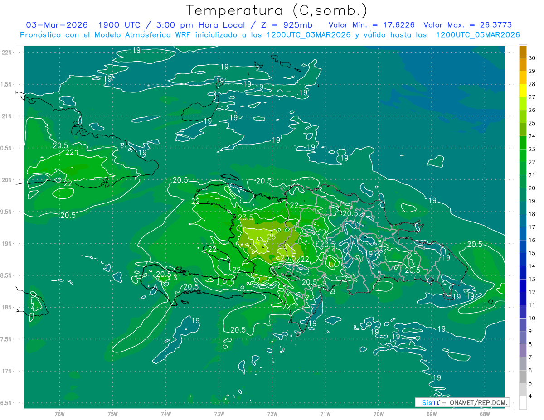Click the "19N" latitude axis label
The width and height of the screenshot is (544, 420).
coord(7,244)
